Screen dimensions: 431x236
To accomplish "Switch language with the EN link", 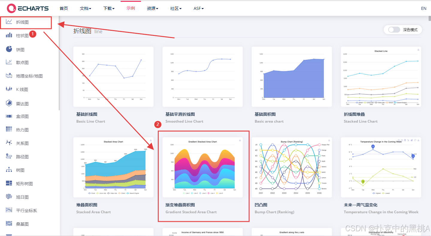I will coord(424,8).
